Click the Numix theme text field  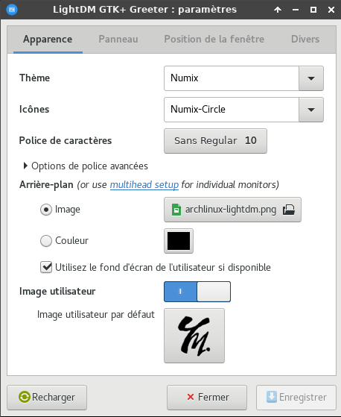click(x=232, y=78)
